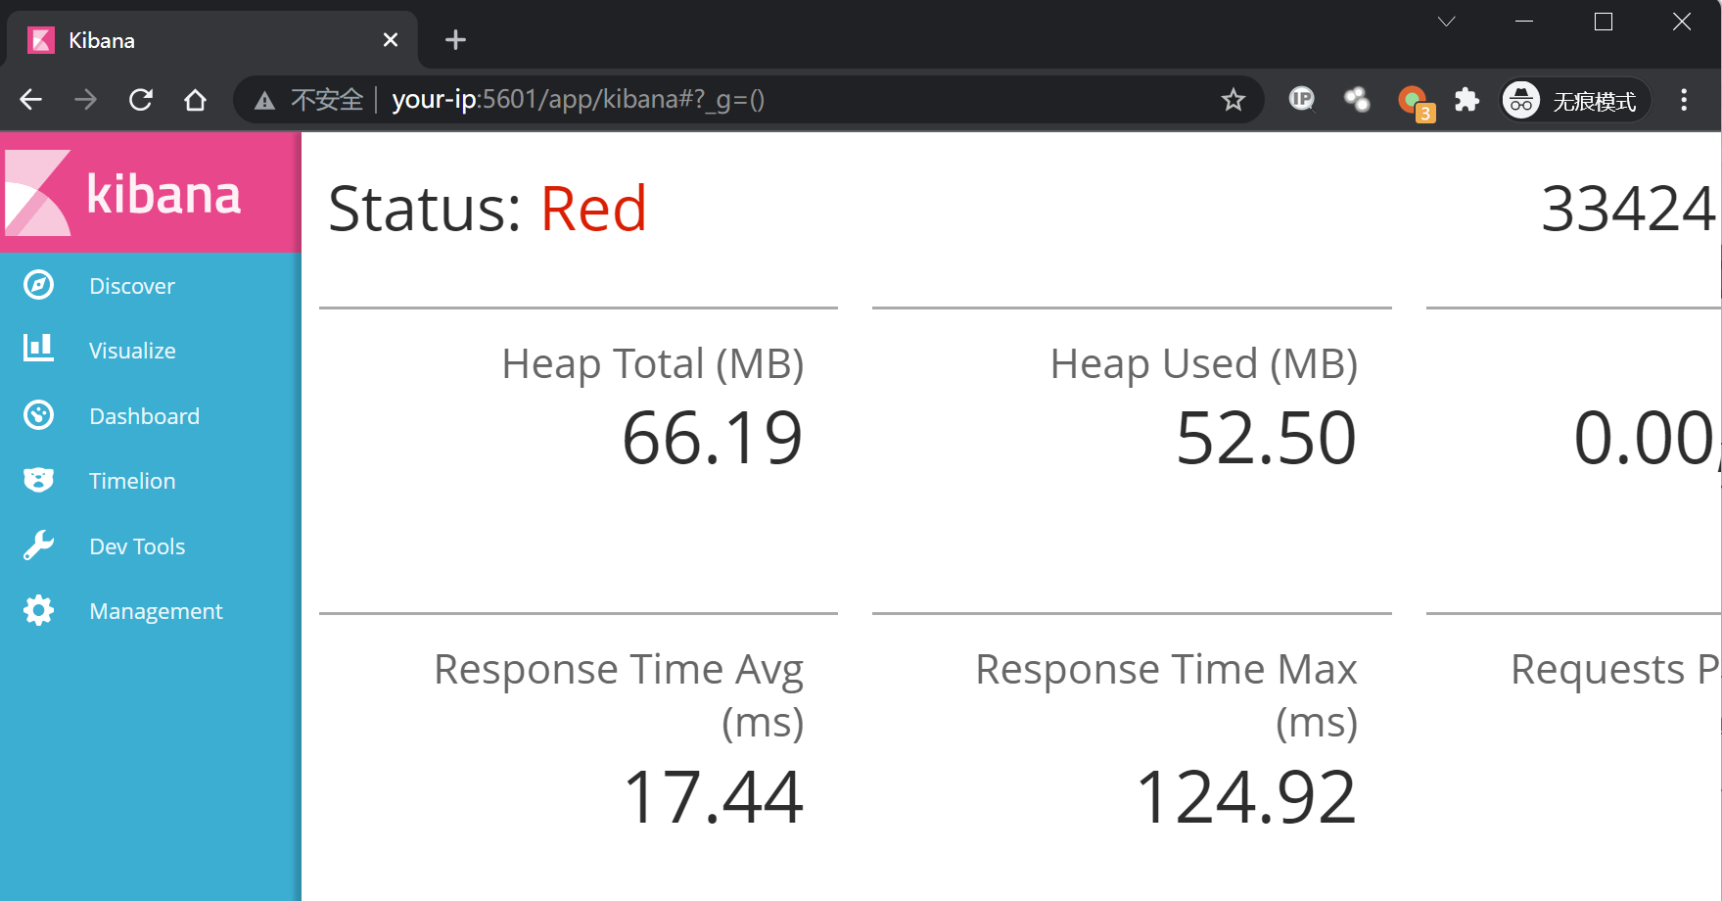This screenshot has width=1722, height=901.
Task: Click the Heap Used (MB) label
Action: click(x=1204, y=364)
